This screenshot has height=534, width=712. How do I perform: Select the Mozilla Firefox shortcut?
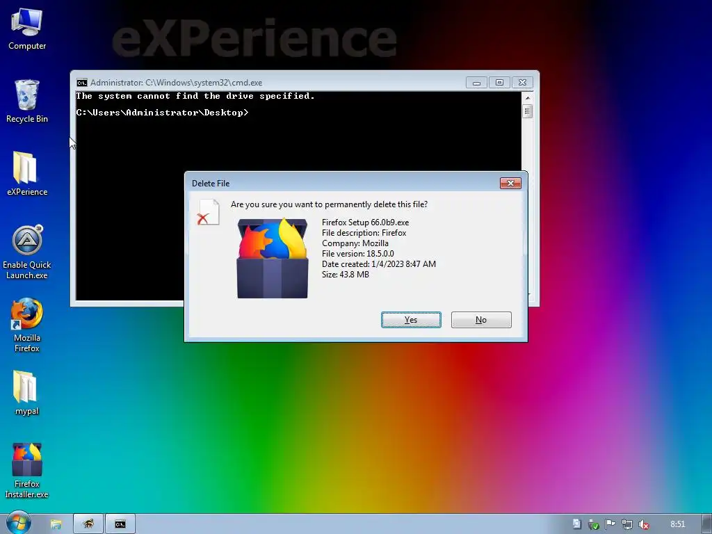[27, 325]
